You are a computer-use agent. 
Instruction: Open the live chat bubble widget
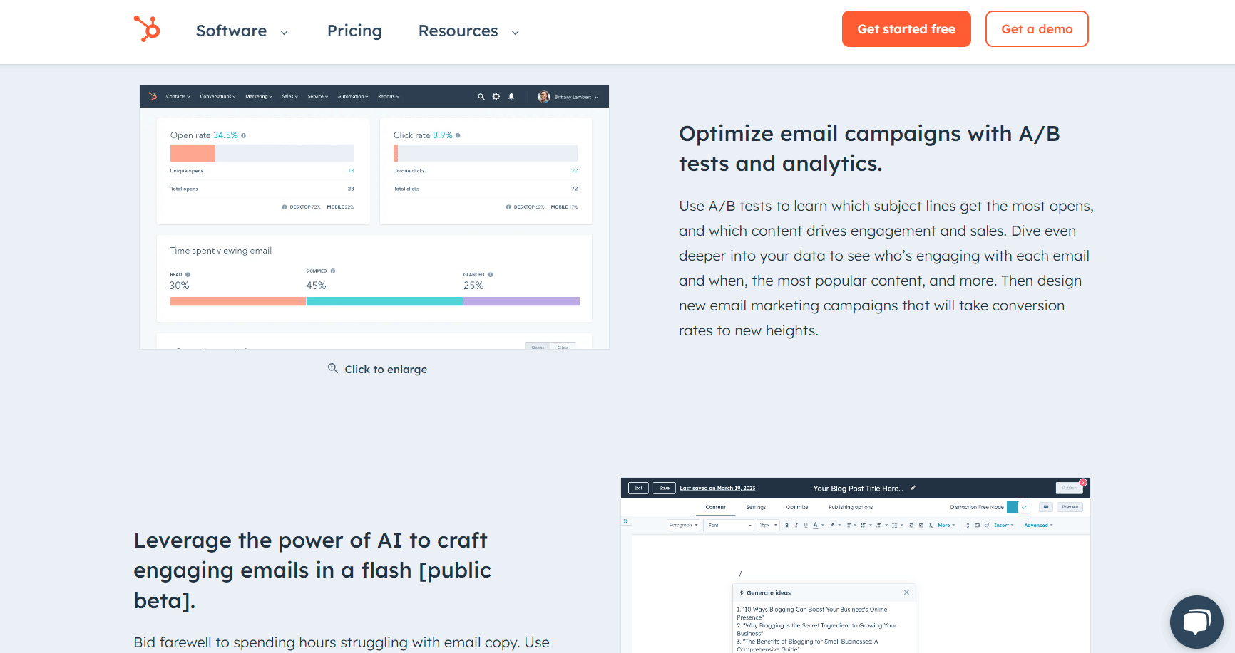tap(1196, 622)
